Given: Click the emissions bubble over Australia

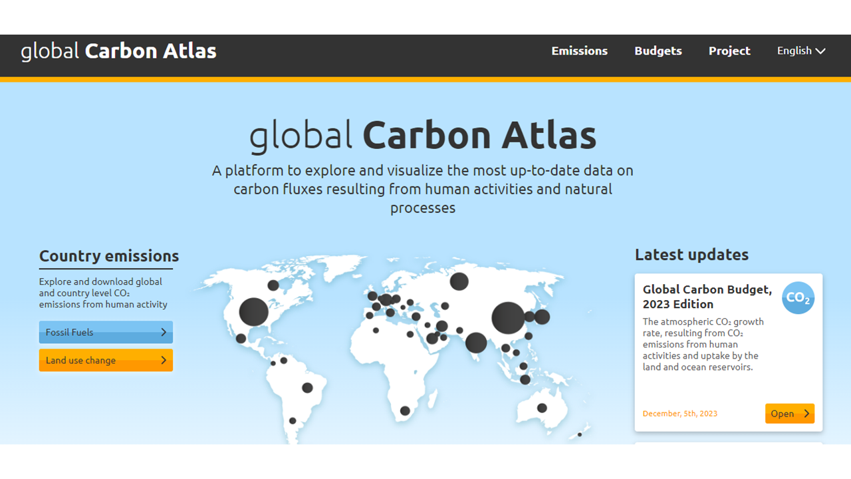Looking at the screenshot, I should tap(542, 408).
